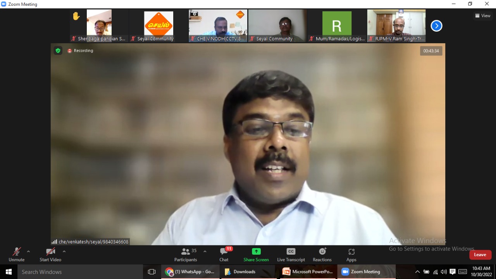Expand participants options arrow
Screen dimensions: 496x279
pos(205,252)
